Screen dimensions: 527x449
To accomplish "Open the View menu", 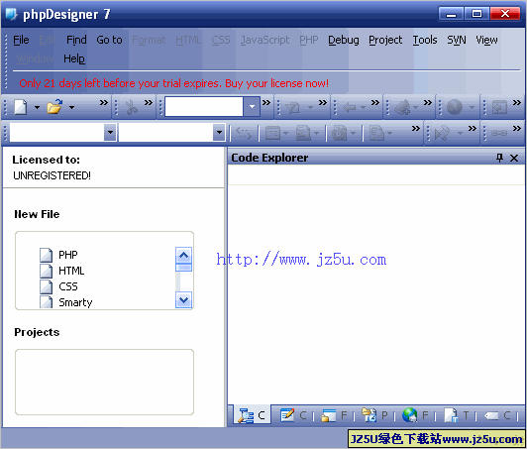I will coord(486,40).
